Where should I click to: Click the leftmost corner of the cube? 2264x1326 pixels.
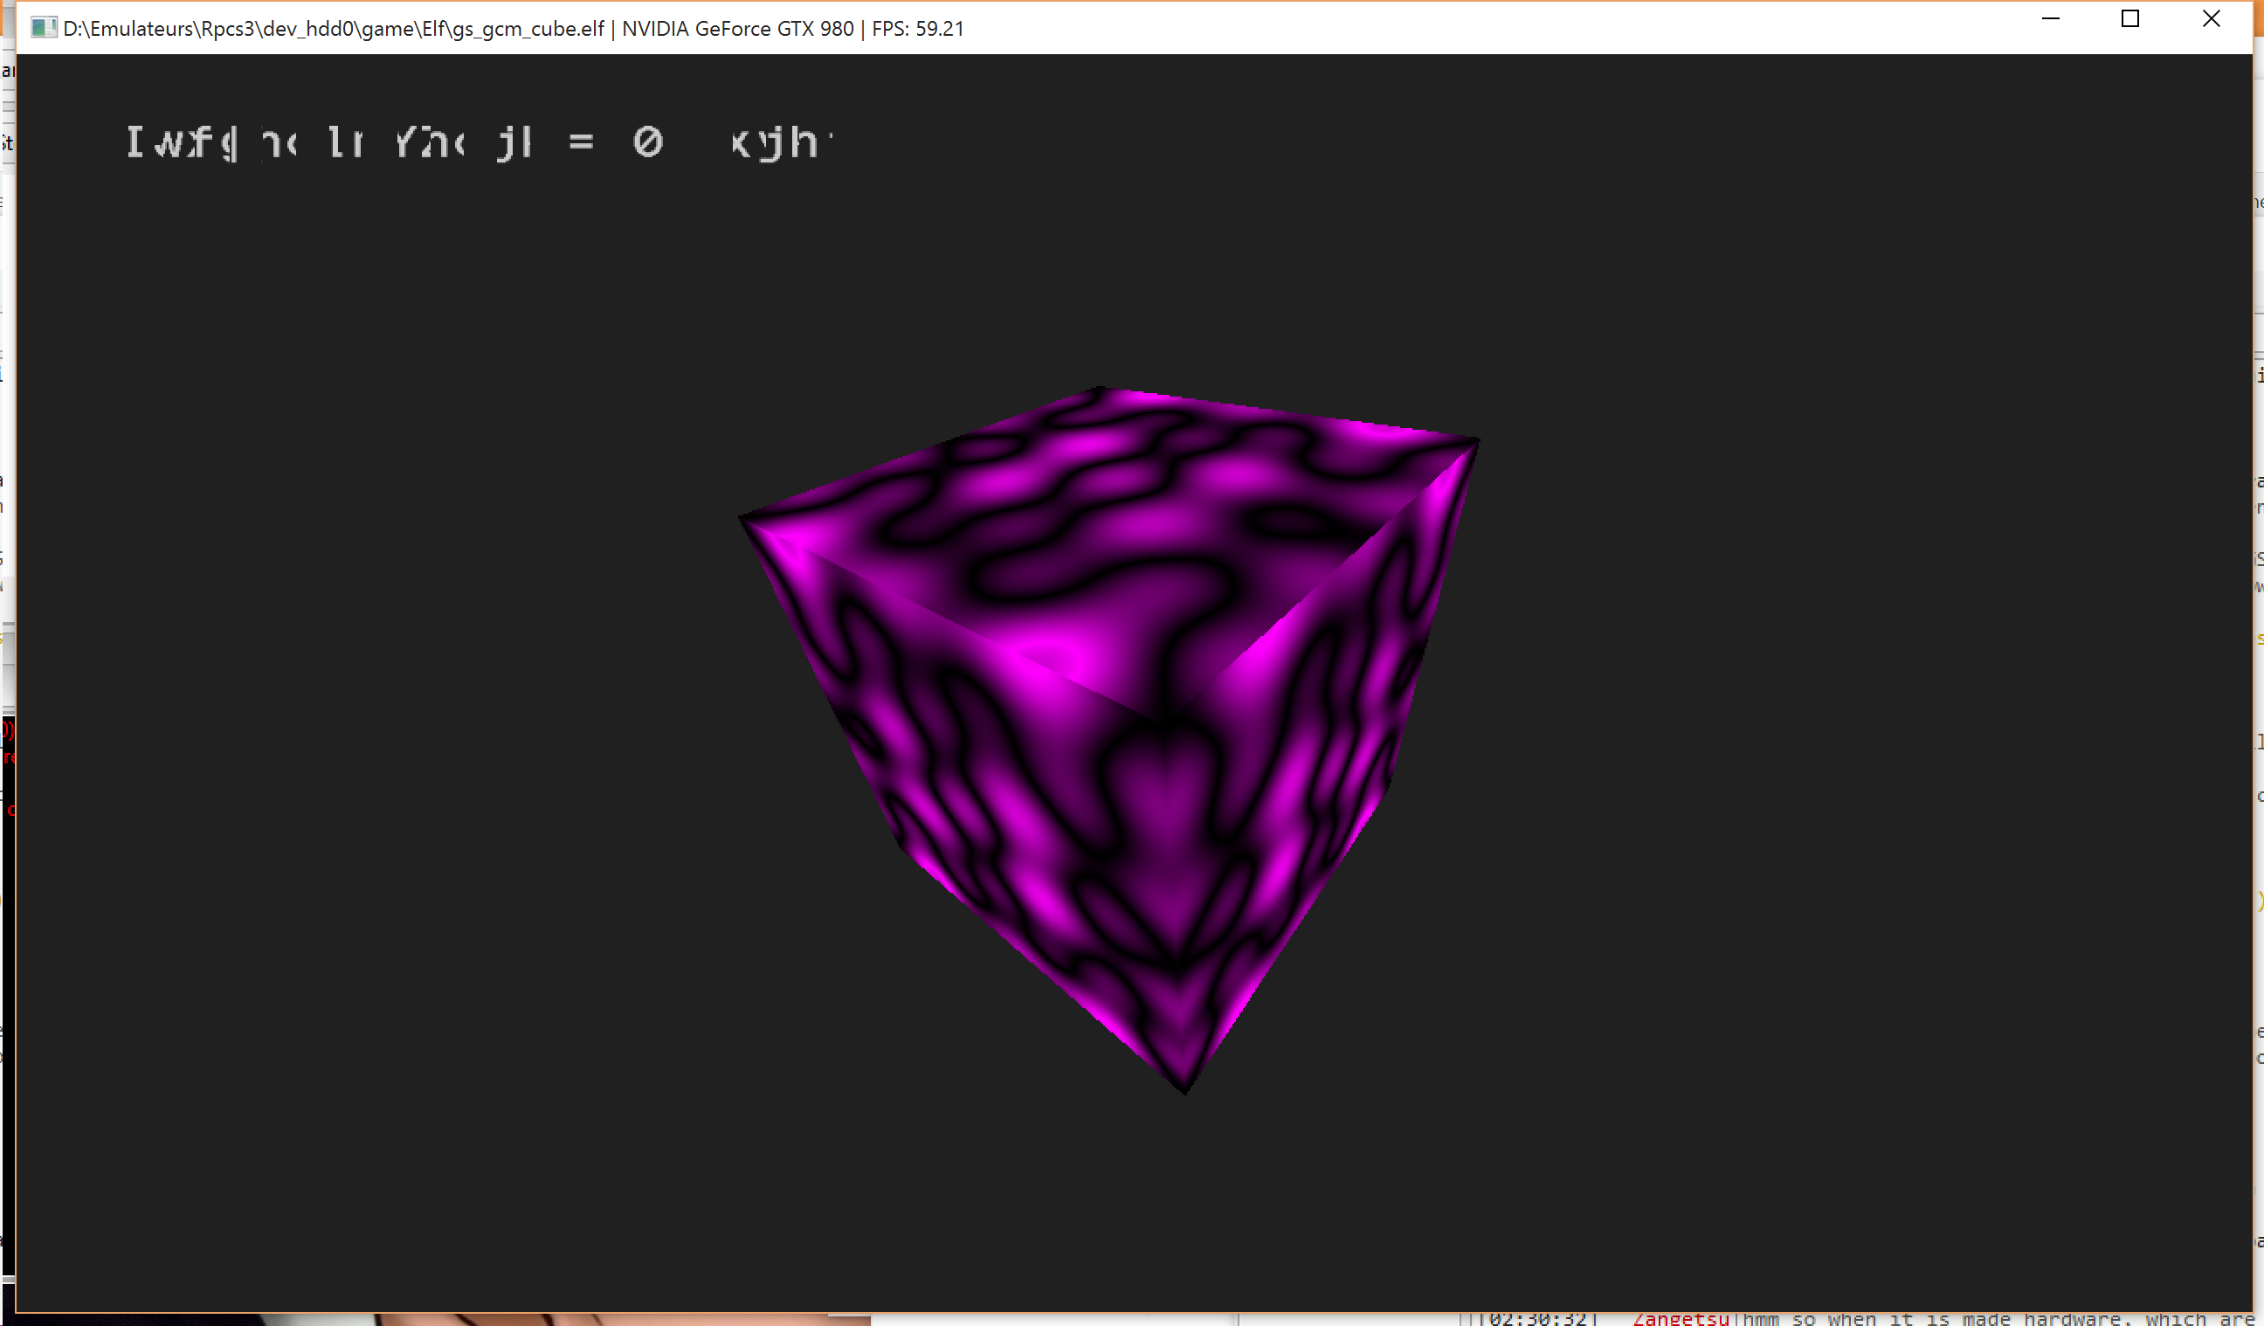point(744,519)
